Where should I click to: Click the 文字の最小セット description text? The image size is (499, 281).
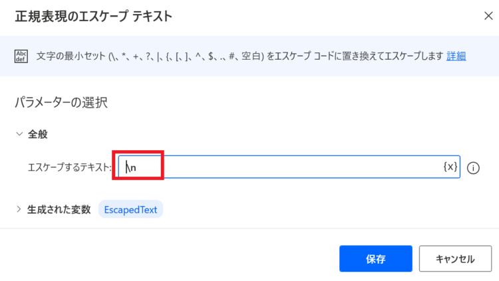[x=240, y=56]
